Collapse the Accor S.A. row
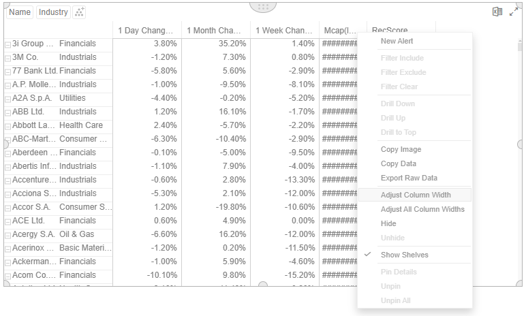526x316 pixels. 7,208
